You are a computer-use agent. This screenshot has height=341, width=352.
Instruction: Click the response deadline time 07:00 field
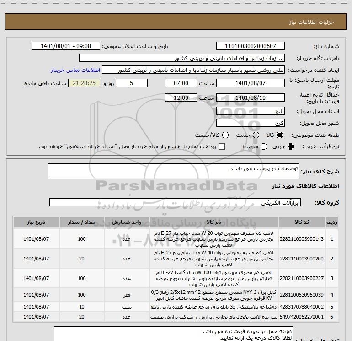(181, 83)
